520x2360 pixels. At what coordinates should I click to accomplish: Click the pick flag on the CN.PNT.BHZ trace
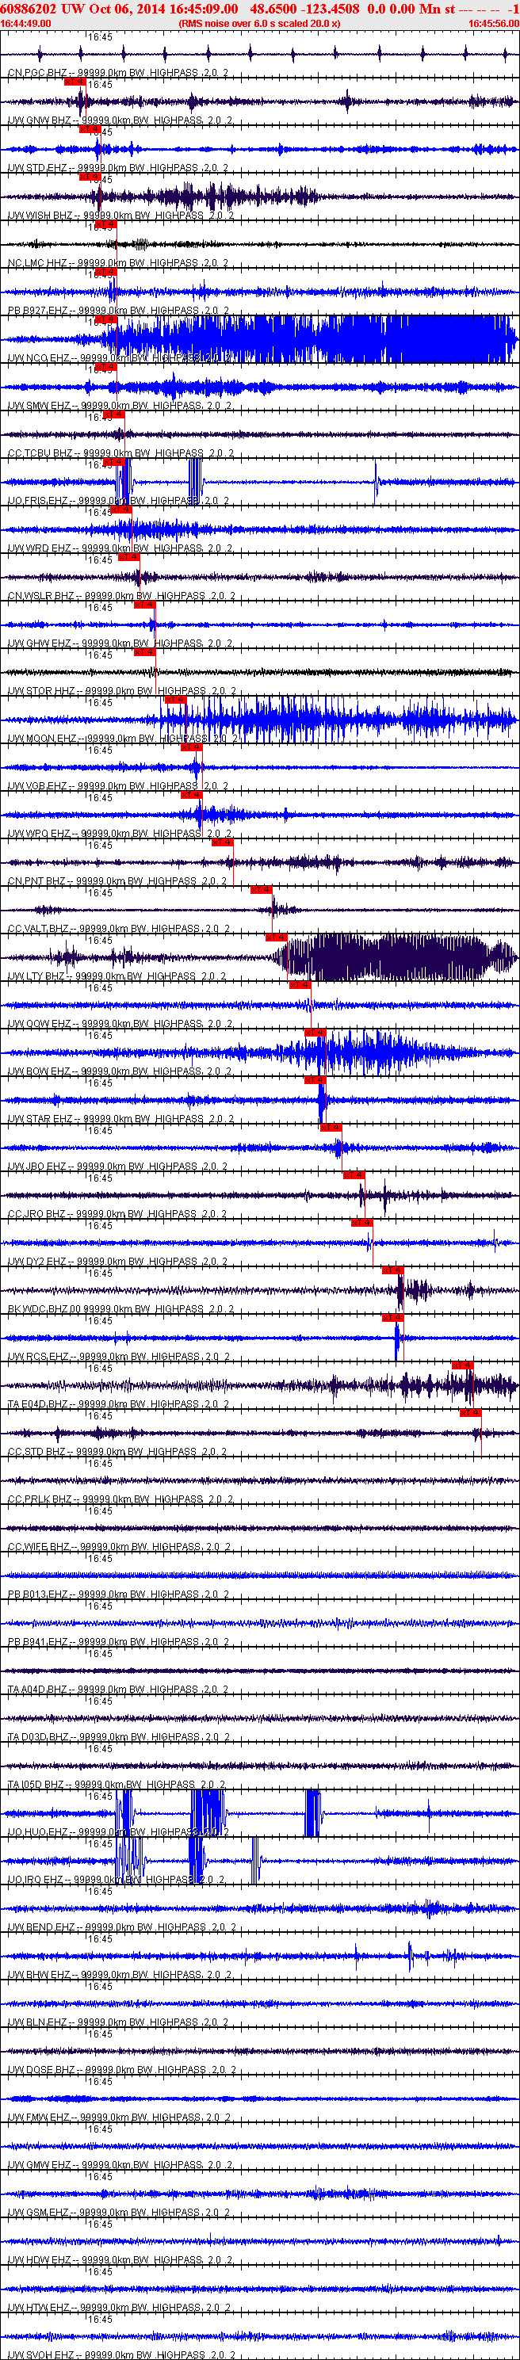coord(222,843)
